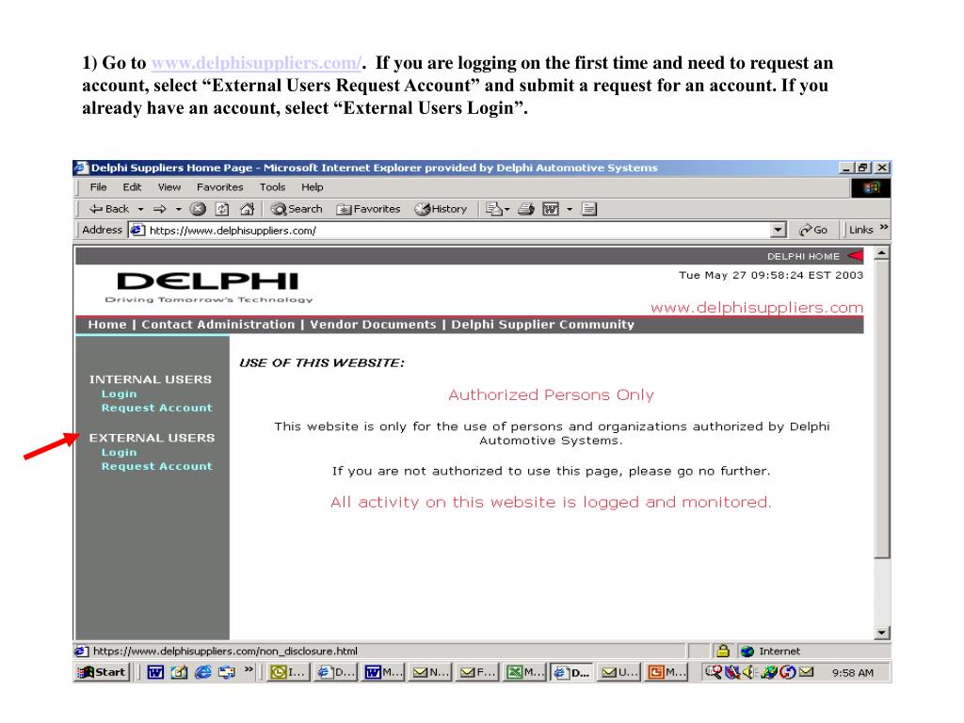The width and height of the screenshot is (964, 723).
Task: Click External Users Login link
Action: (x=120, y=453)
